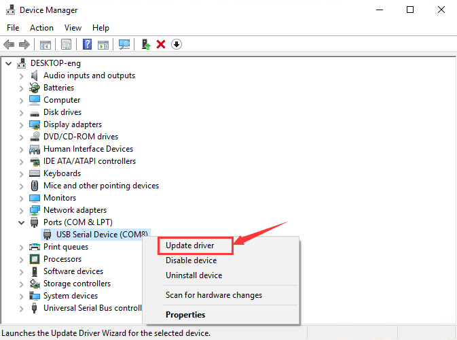The width and height of the screenshot is (457, 340).
Task: Select the Batteries category
Action: [x=58, y=88]
